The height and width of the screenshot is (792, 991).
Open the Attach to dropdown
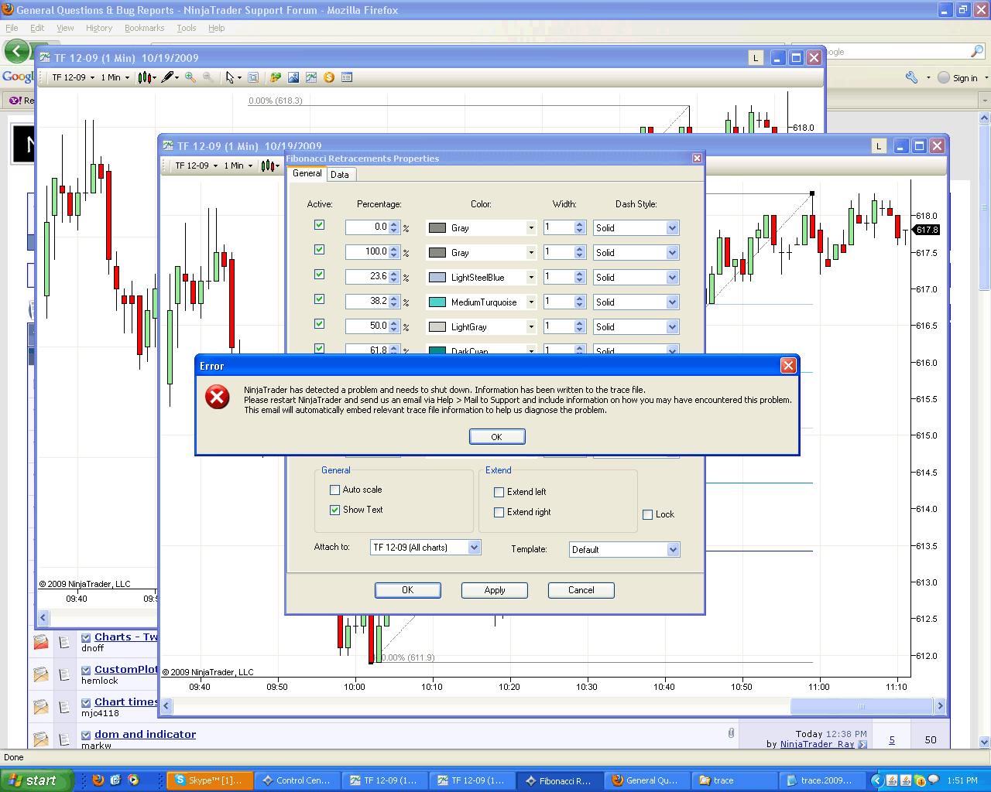475,548
